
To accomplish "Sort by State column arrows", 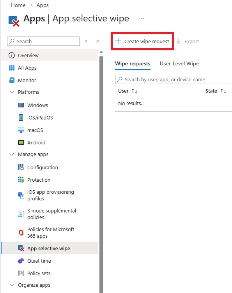I will click(223, 91).
